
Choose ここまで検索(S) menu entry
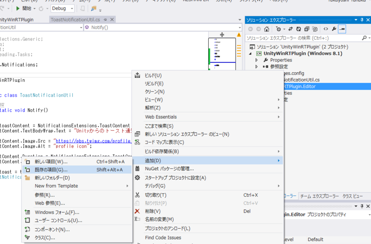point(159,126)
